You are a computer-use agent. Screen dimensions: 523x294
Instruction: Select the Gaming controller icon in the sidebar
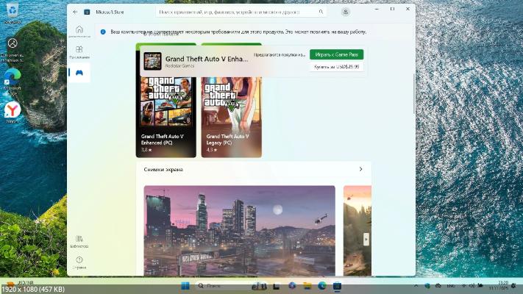(x=79, y=72)
